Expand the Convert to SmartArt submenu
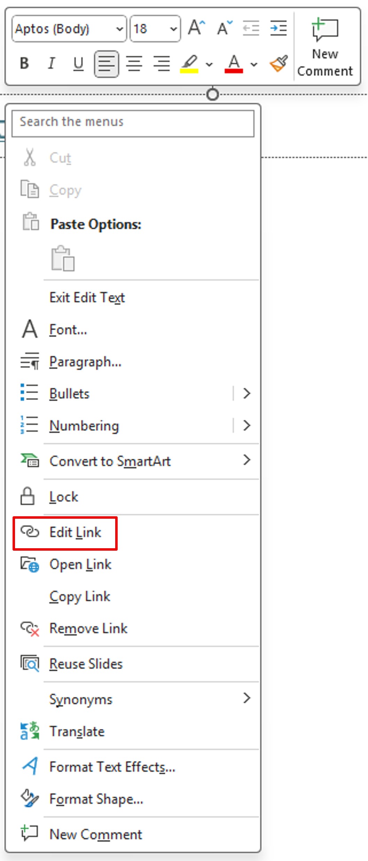Screen dimensions: 368x861 point(247,460)
